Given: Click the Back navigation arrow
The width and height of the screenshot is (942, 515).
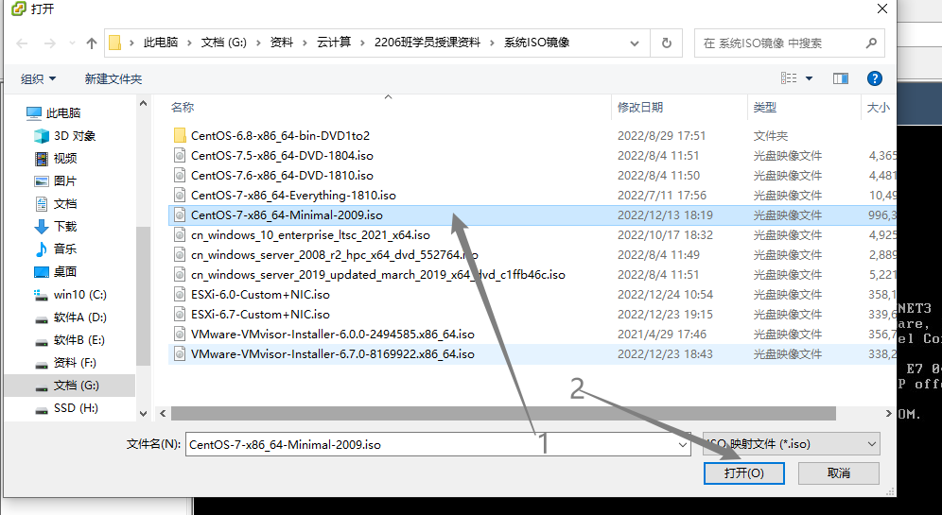Looking at the screenshot, I should coord(23,43).
